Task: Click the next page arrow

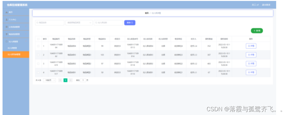Action: pos(71,80)
